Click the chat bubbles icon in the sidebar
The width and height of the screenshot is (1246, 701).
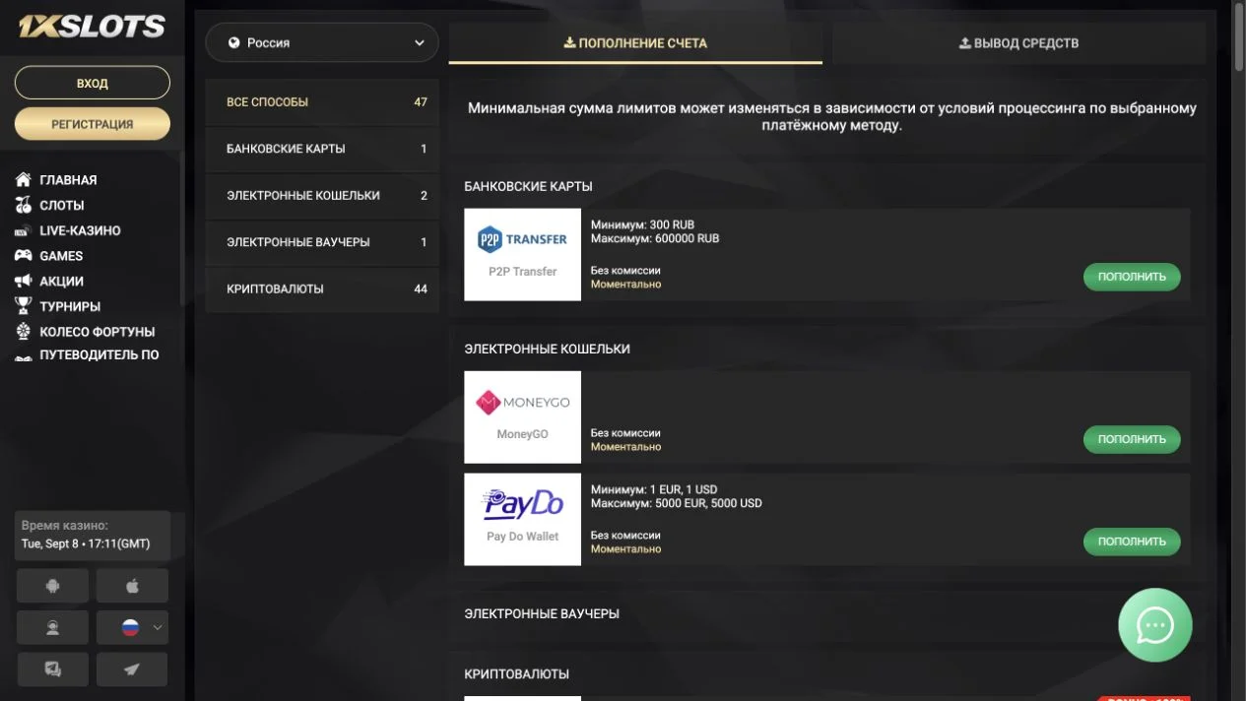pos(52,669)
